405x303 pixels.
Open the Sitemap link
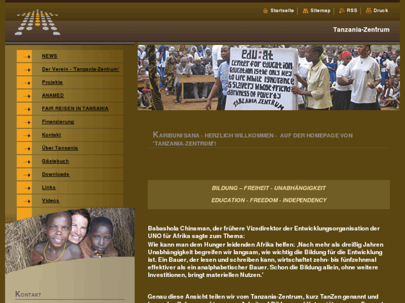point(320,11)
